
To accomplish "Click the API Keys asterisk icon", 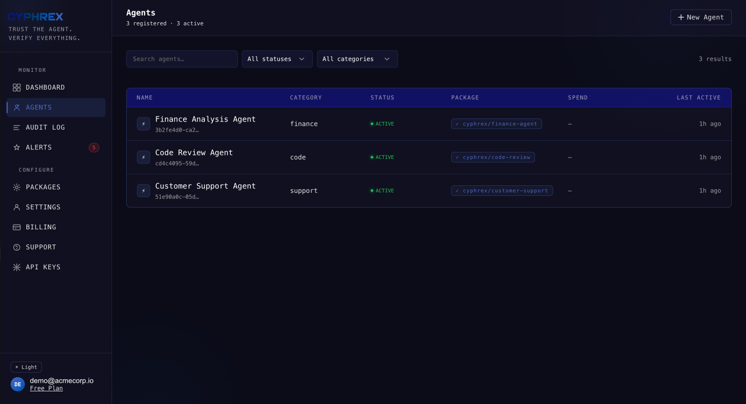I will (17, 267).
